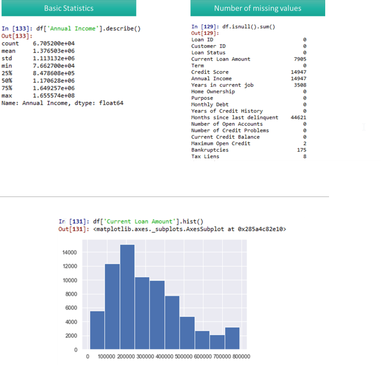Click the Number of Credit Problems row label
This screenshot has width=381, height=365.
(230, 131)
